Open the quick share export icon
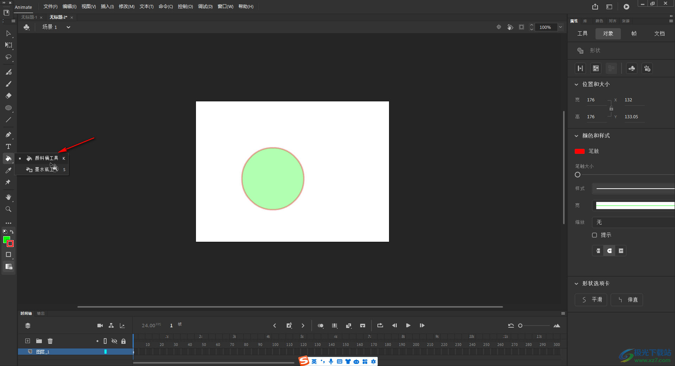675x366 pixels. (x=595, y=7)
